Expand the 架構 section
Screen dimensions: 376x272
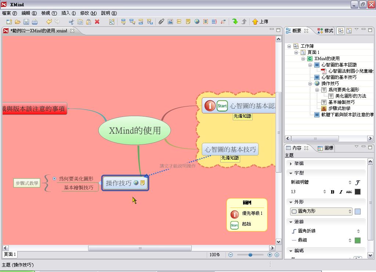tap(291, 163)
